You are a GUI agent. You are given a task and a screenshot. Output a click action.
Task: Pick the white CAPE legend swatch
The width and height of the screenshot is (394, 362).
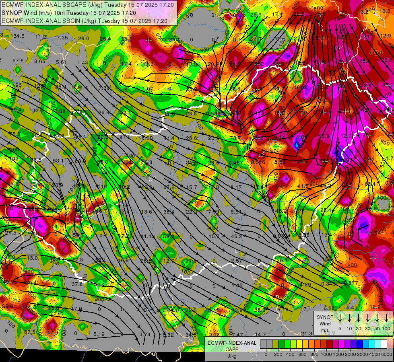coord(384,344)
